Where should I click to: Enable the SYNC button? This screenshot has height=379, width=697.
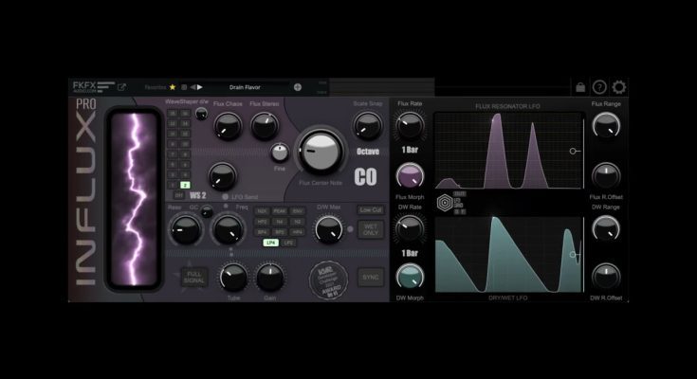[x=370, y=278]
